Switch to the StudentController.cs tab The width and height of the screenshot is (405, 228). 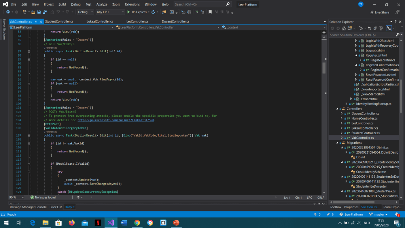click(59, 21)
